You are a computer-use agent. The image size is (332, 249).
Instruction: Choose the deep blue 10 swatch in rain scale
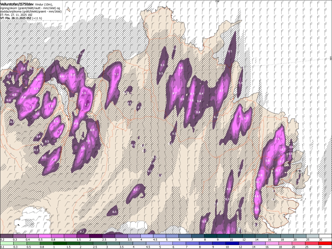pyautogui.click(x=232, y=243)
